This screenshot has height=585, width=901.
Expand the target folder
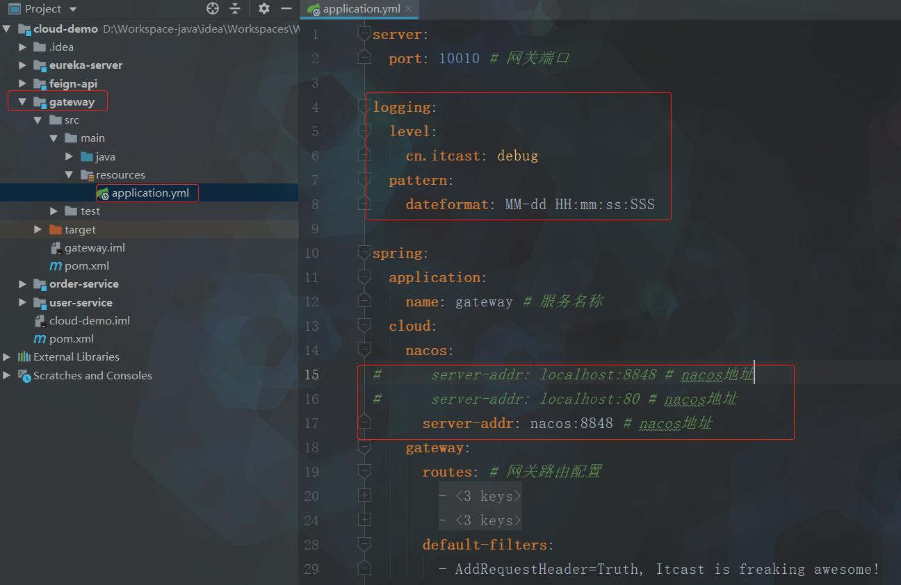coord(38,229)
